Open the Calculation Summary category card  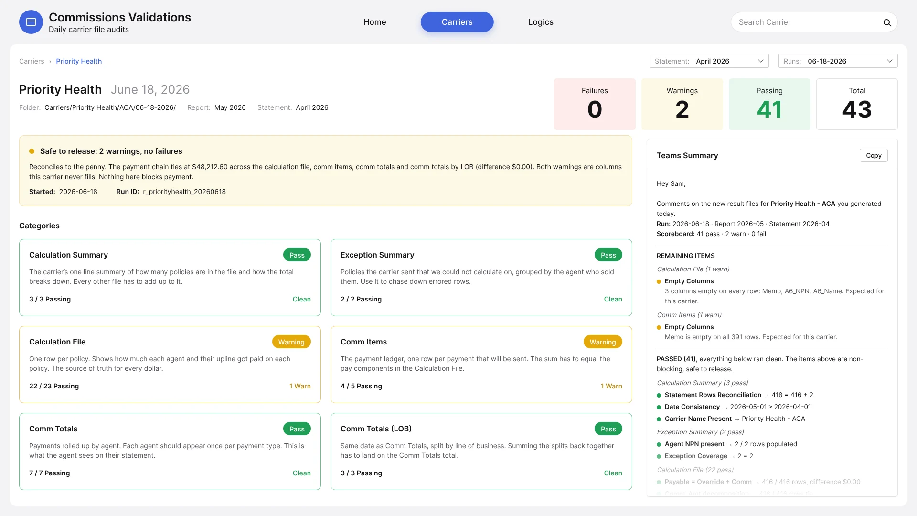(170, 278)
